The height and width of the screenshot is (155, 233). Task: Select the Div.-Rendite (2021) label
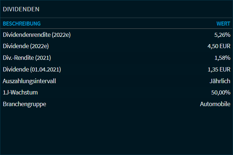pyautogui.click(x=27, y=58)
